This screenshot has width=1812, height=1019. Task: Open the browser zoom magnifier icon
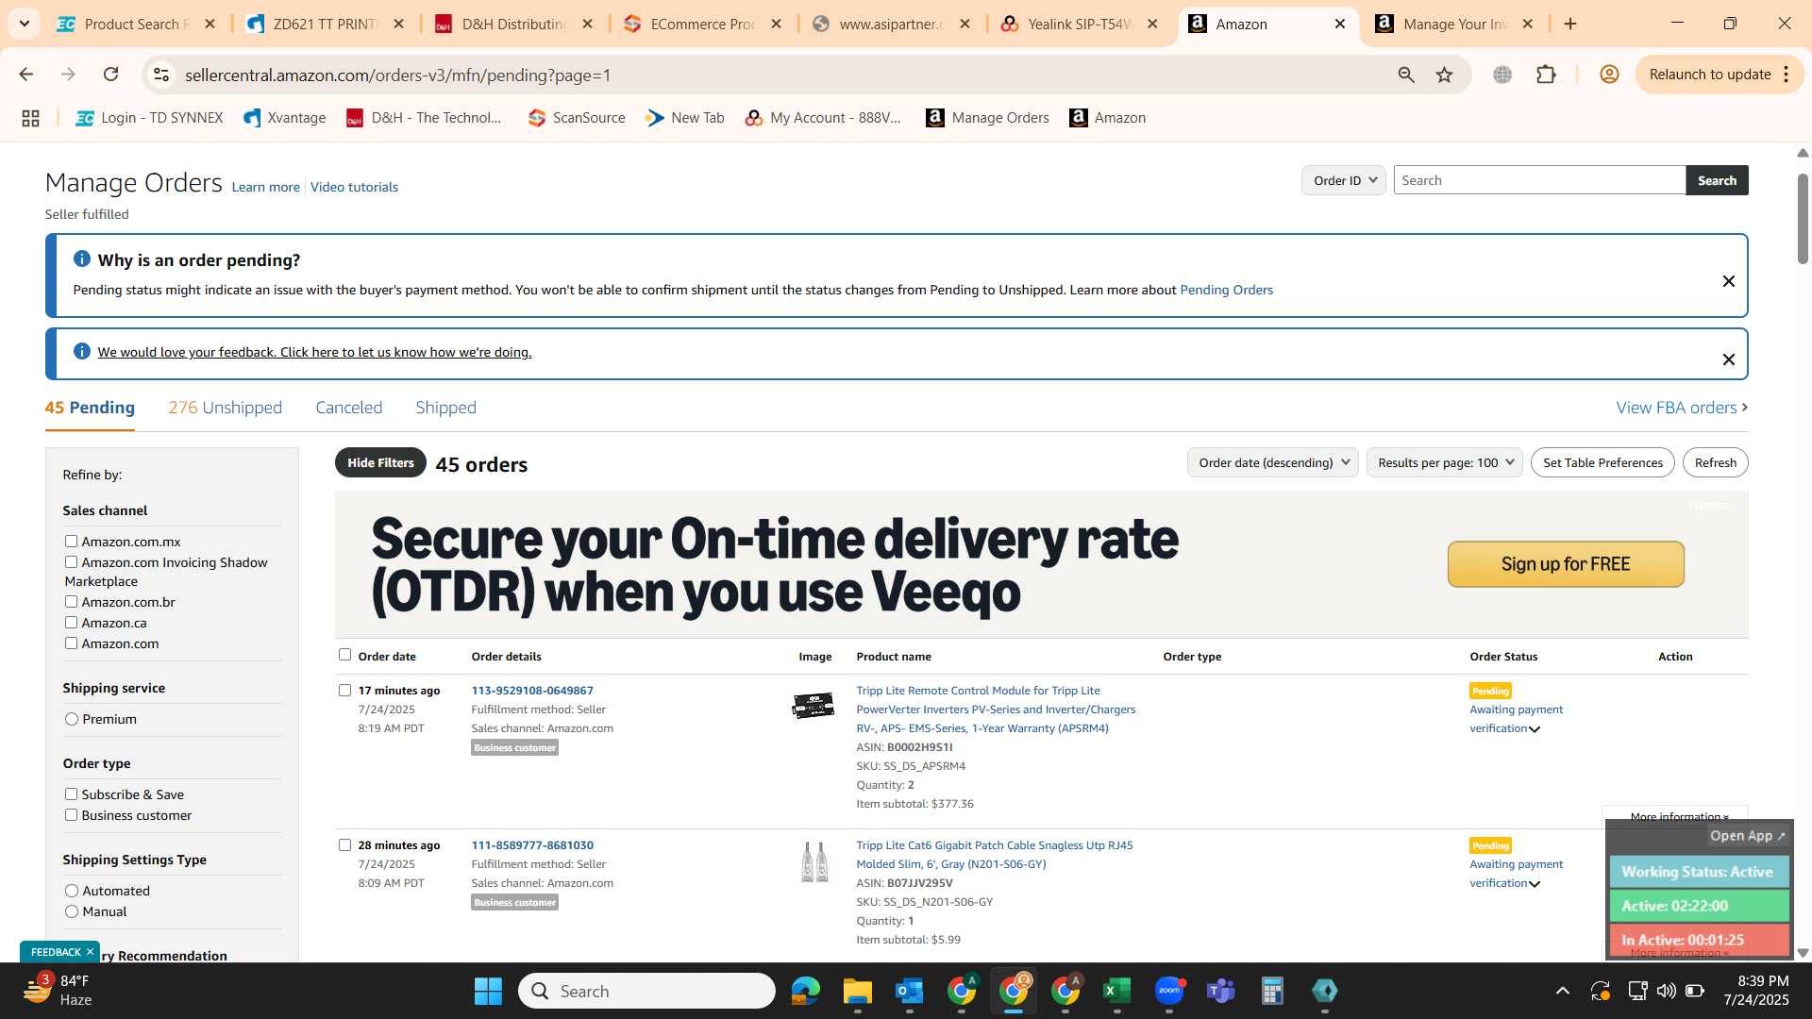pos(1406,75)
